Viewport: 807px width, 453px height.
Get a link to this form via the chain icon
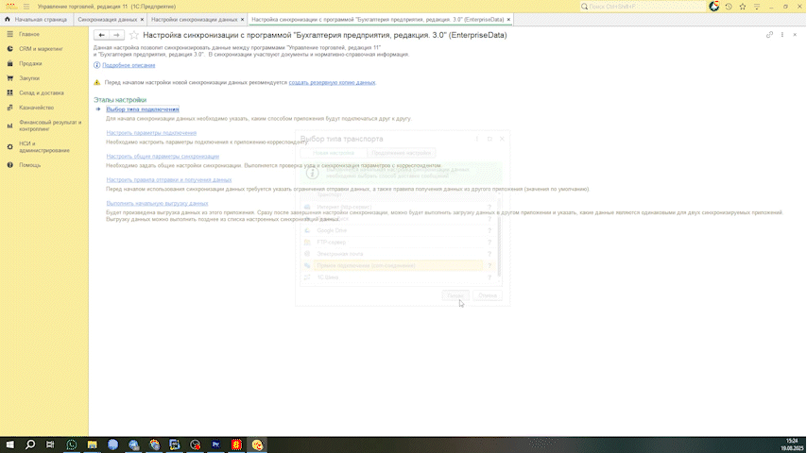[769, 35]
